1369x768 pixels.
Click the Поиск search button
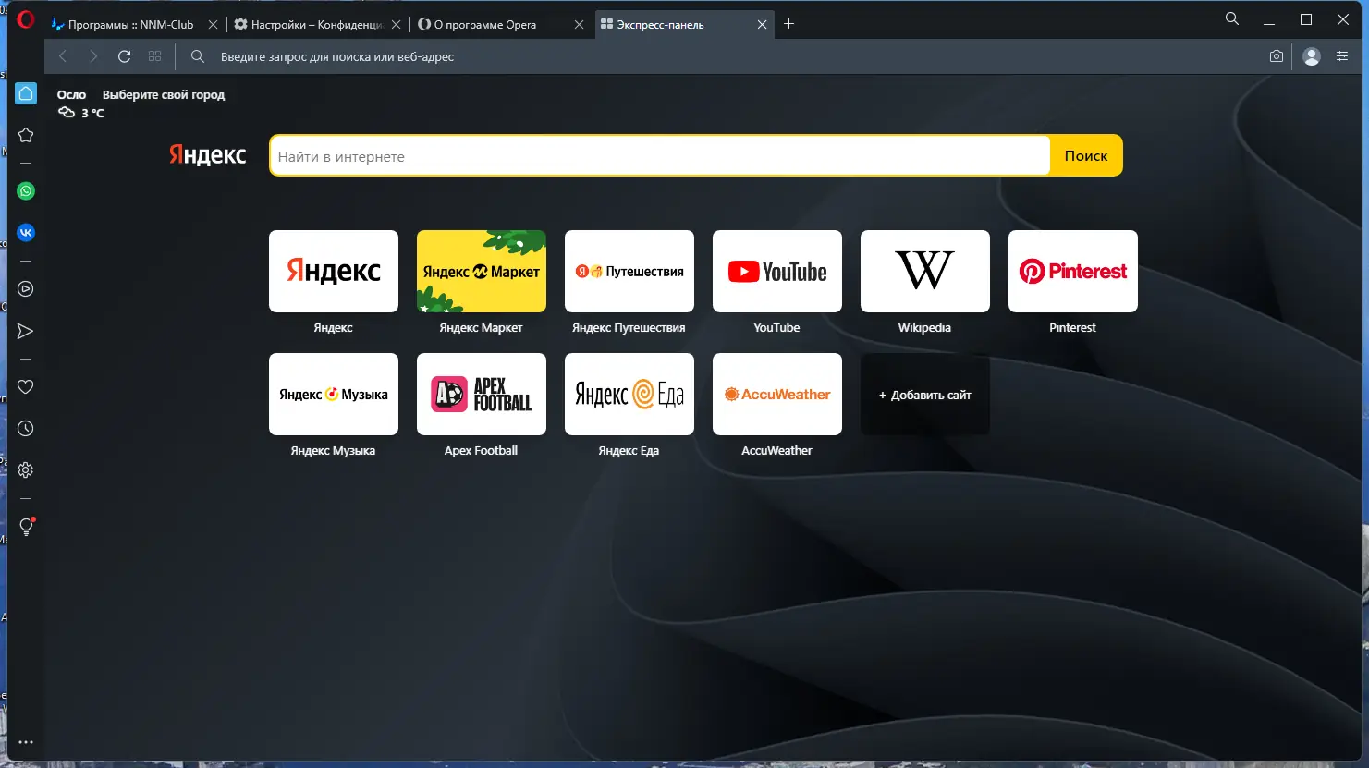1086,155
